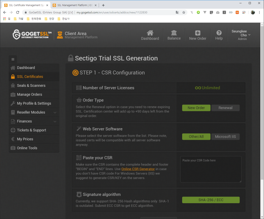Click the browser back arrow

[5, 12]
